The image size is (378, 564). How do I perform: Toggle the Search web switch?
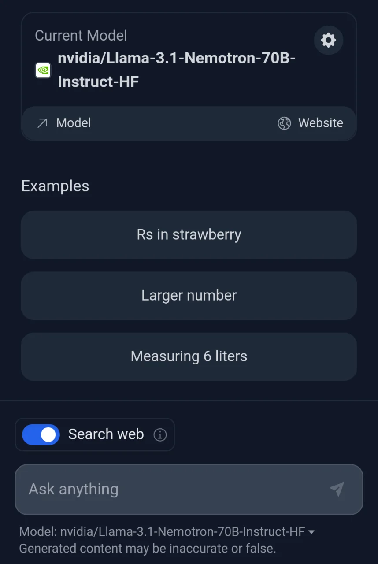[41, 434]
